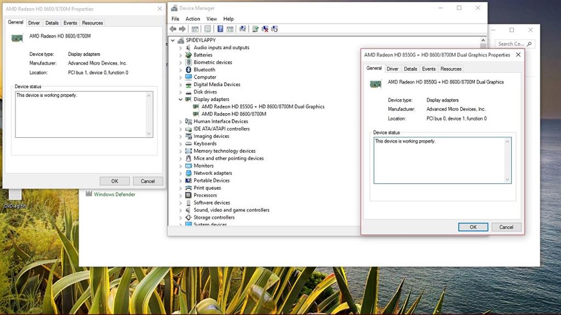Image resolution: width=561 pixels, height=315 pixels.
Task: Switch to Details tab in HD 8600/8700M Properties
Action: pos(52,23)
